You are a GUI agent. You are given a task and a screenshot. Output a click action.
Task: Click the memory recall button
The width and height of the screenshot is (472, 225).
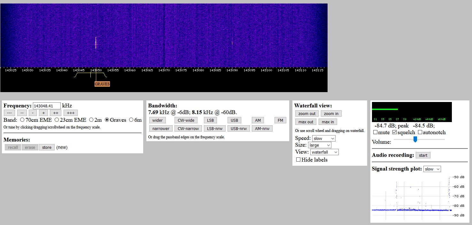(13, 147)
